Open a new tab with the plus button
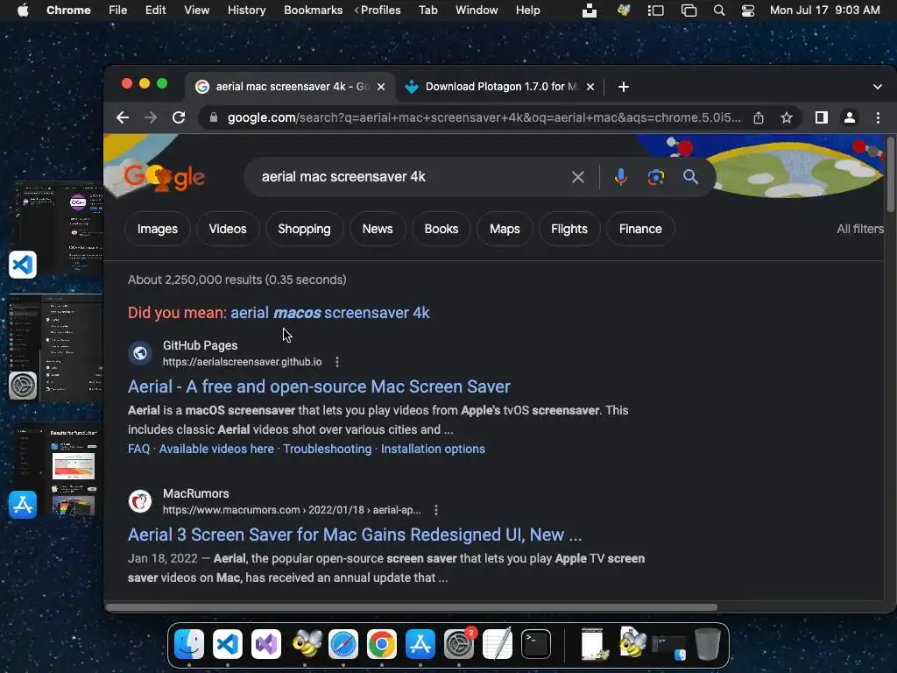897x673 pixels. click(624, 87)
